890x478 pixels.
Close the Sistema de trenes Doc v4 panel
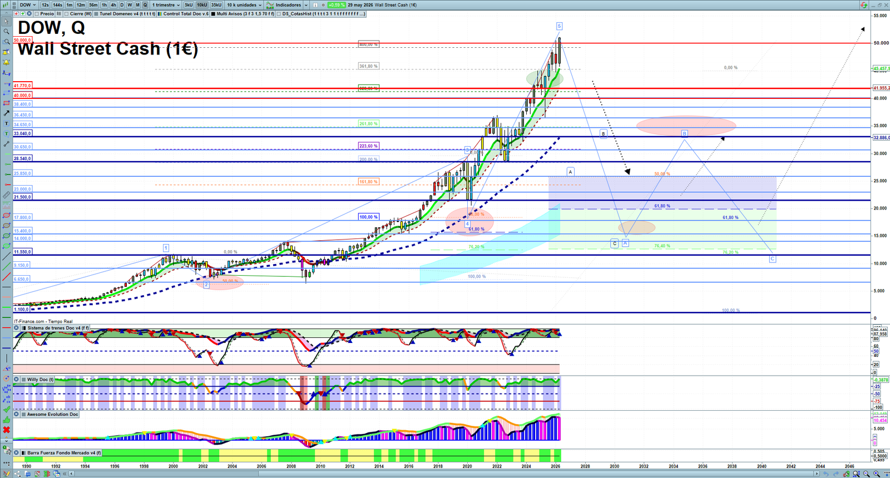click(17, 328)
